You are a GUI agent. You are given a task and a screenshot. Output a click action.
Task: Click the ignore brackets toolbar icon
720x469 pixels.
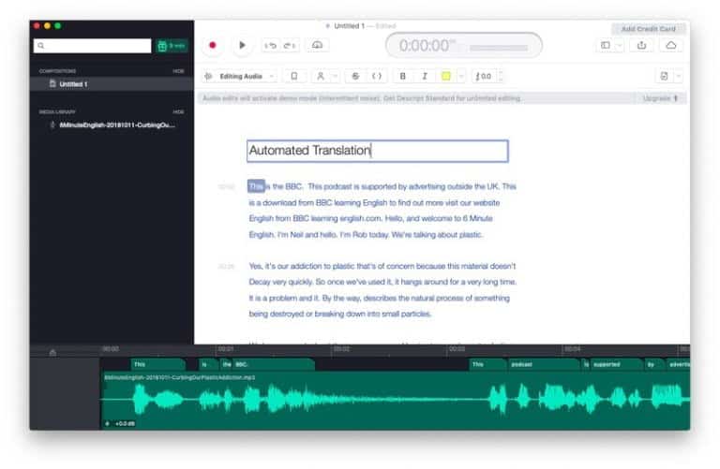point(377,76)
